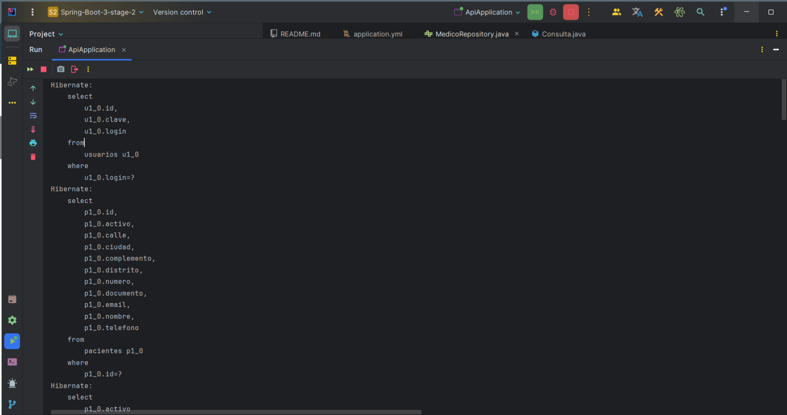Open Run tool window options menu
This screenshot has height=415, width=787.
coord(762,50)
